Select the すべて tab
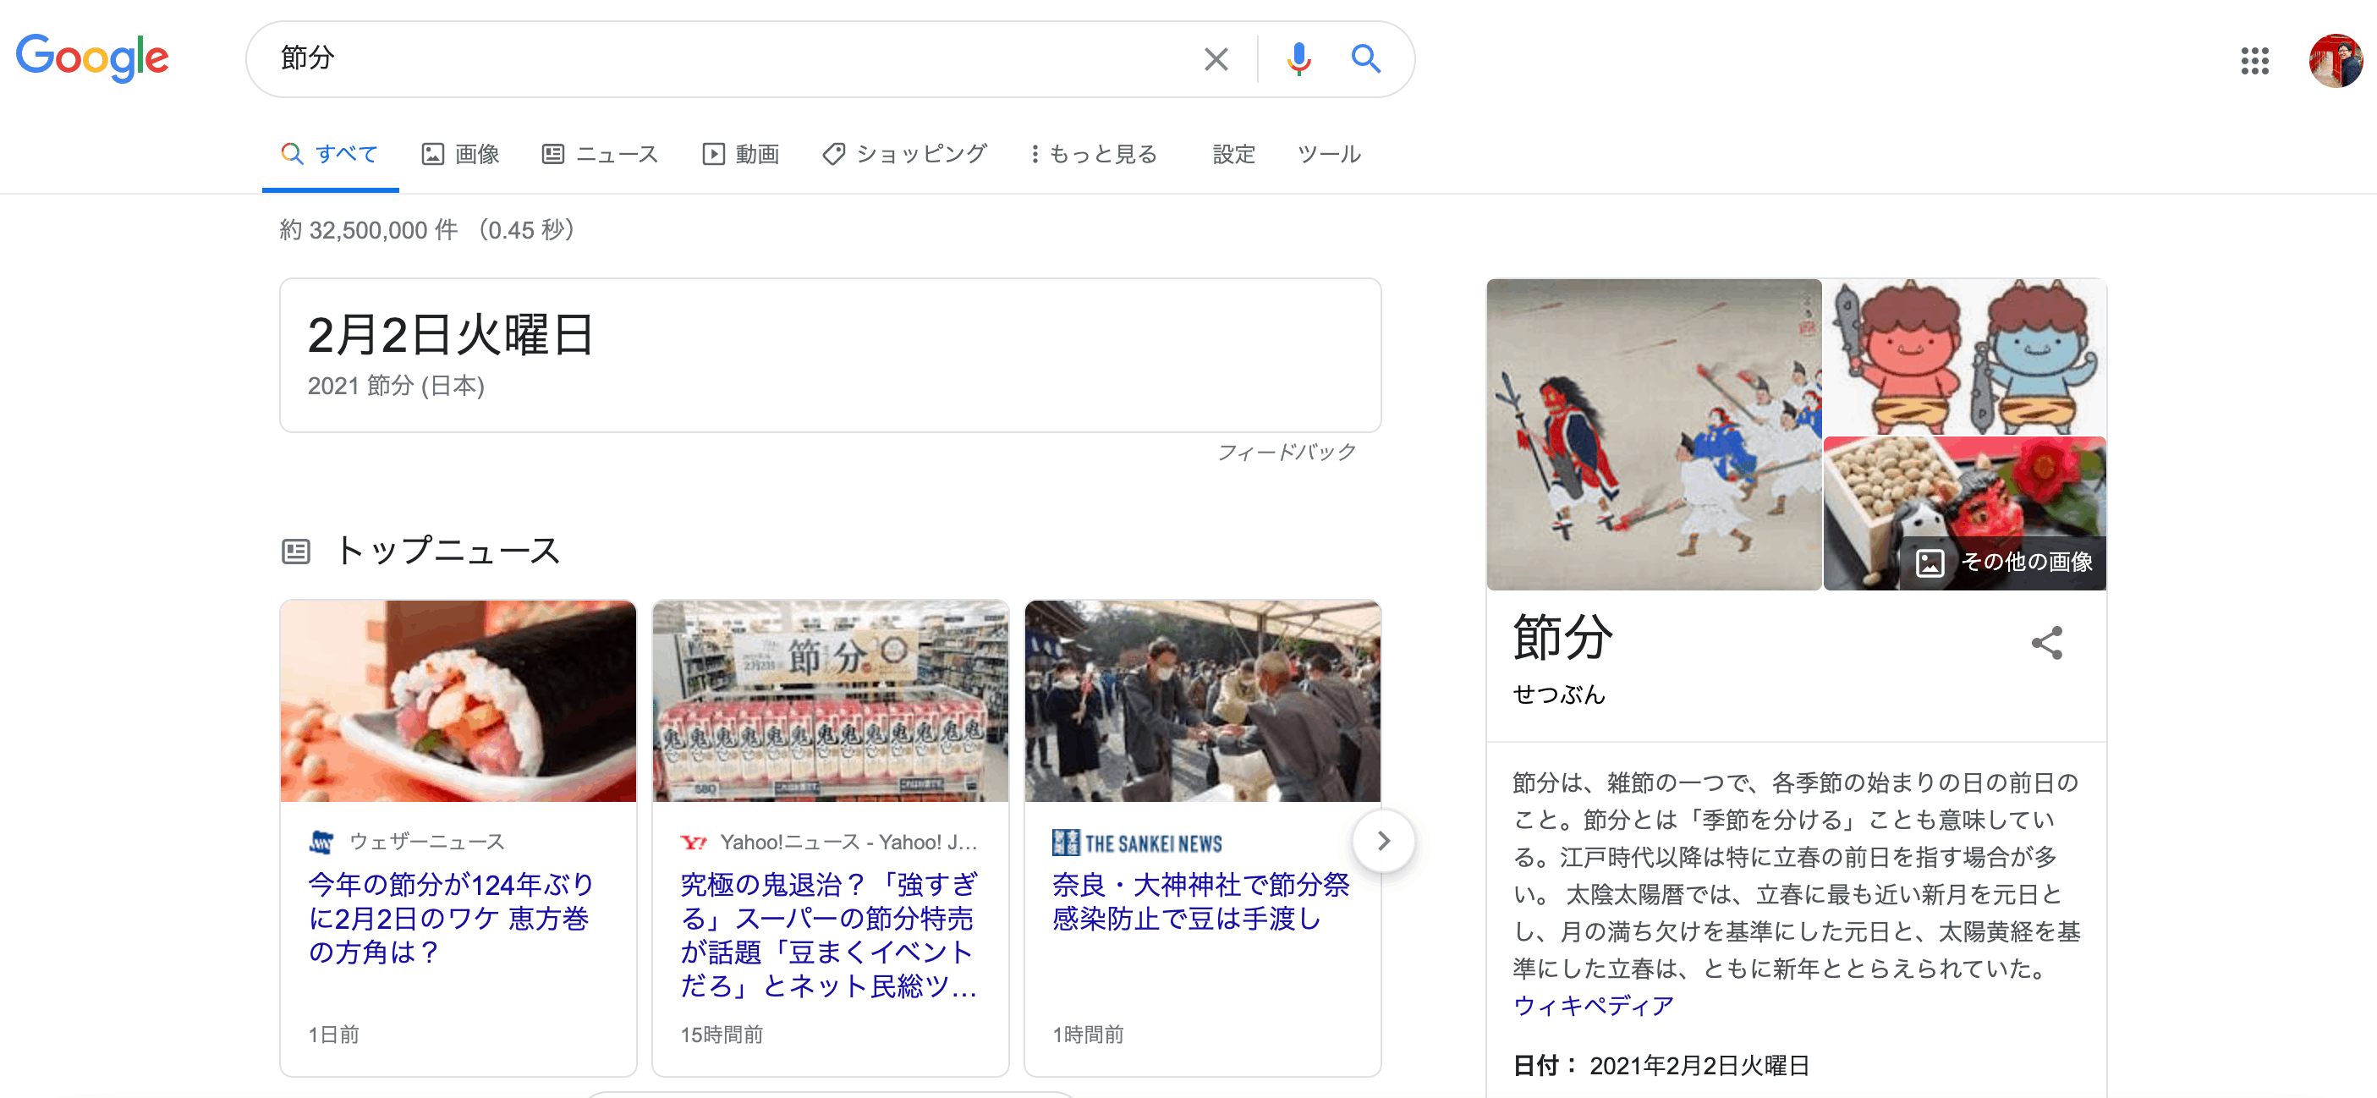 click(331, 154)
